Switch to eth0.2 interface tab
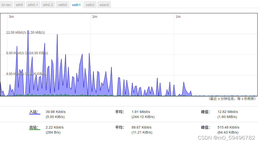 click(x=48, y=5)
